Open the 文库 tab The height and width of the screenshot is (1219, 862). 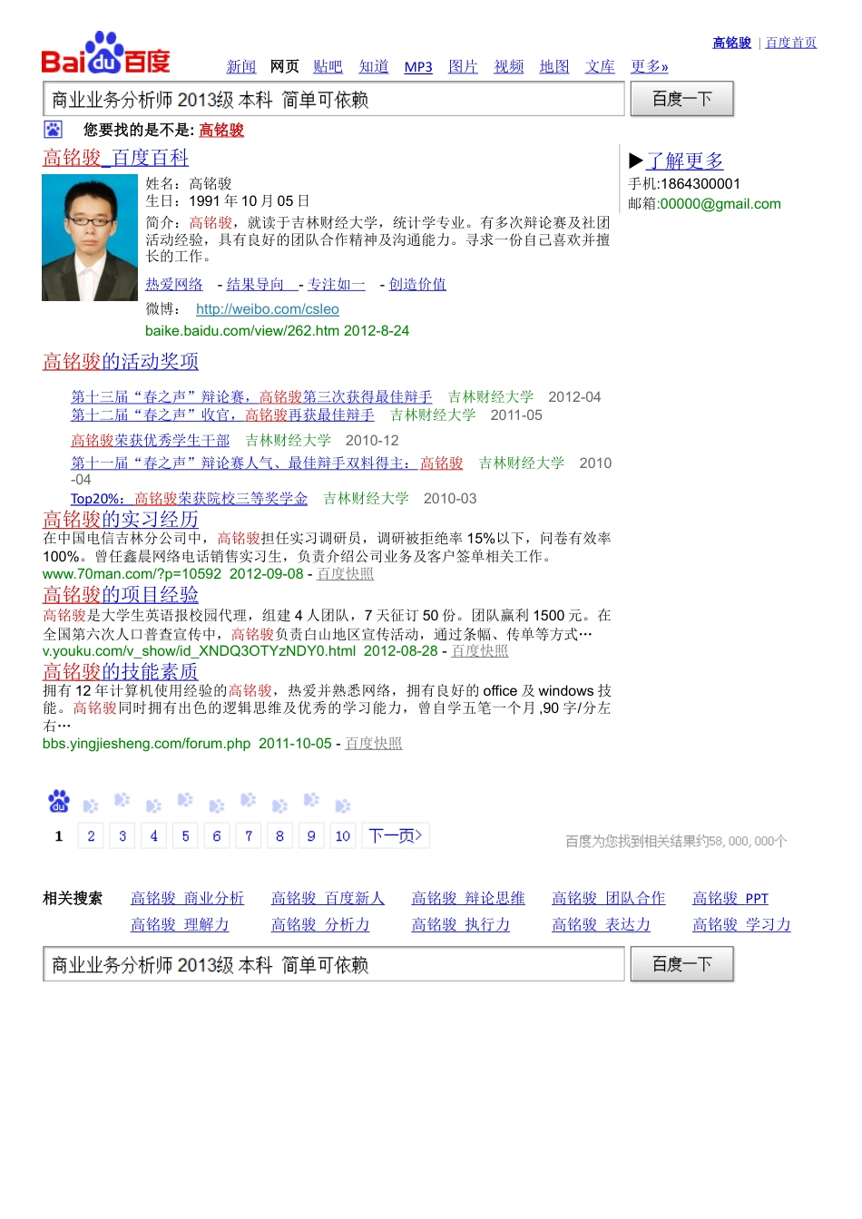(x=600, y=66)
